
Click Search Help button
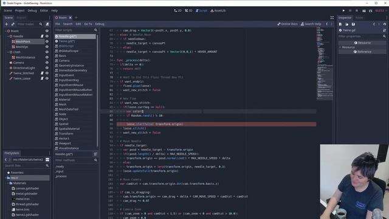311,24
